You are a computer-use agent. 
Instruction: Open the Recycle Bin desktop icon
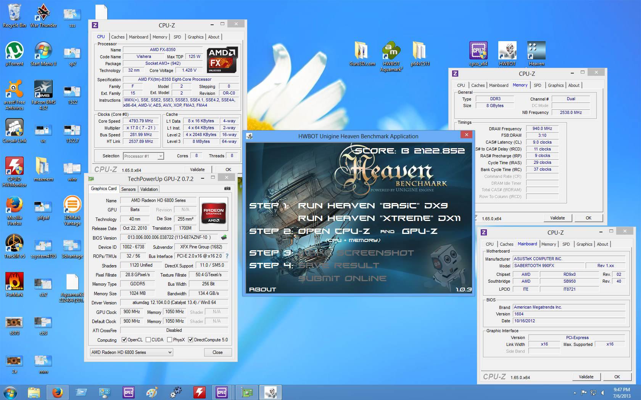tap(14, 15)
